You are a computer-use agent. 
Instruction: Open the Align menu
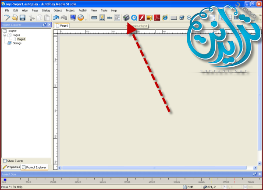tap(25, 11)
